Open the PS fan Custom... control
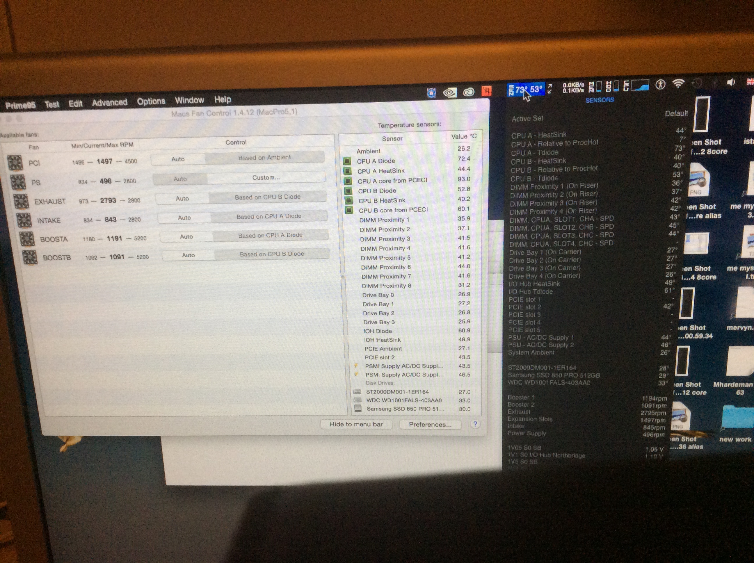754x563 pixels. [x=266, y=178]
